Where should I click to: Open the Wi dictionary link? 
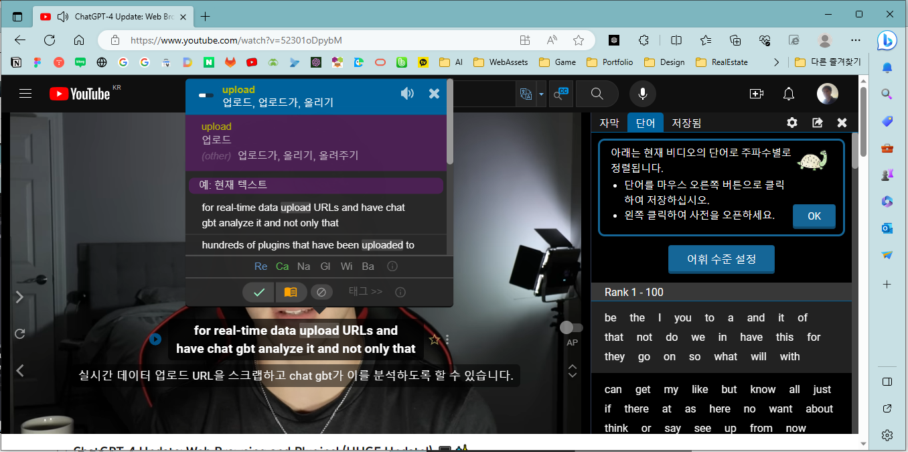pos(346,267)
